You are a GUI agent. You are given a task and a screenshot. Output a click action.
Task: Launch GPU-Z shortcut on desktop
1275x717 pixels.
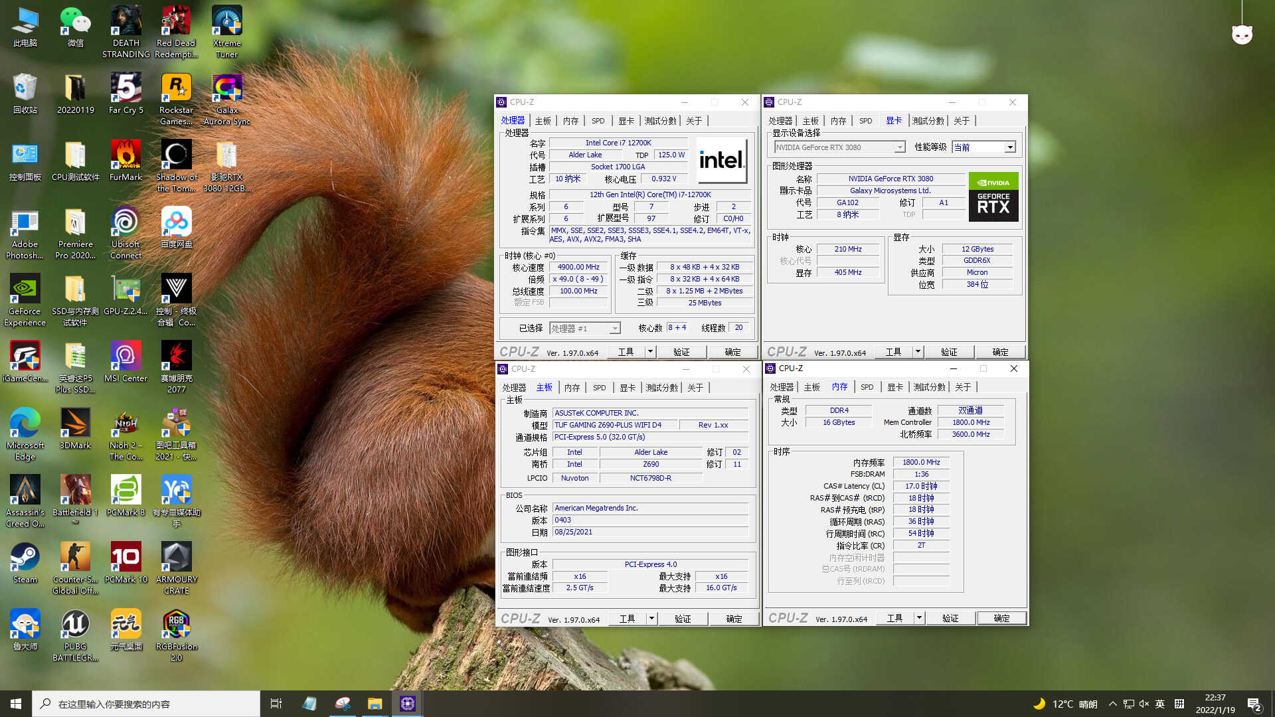pos(126,295)
